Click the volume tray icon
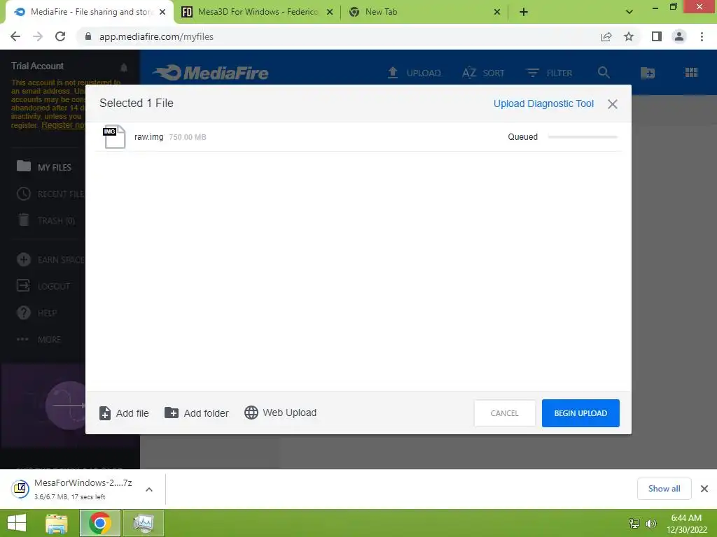The width and height of the screenshot is (717, 537). tap(651, 524)
